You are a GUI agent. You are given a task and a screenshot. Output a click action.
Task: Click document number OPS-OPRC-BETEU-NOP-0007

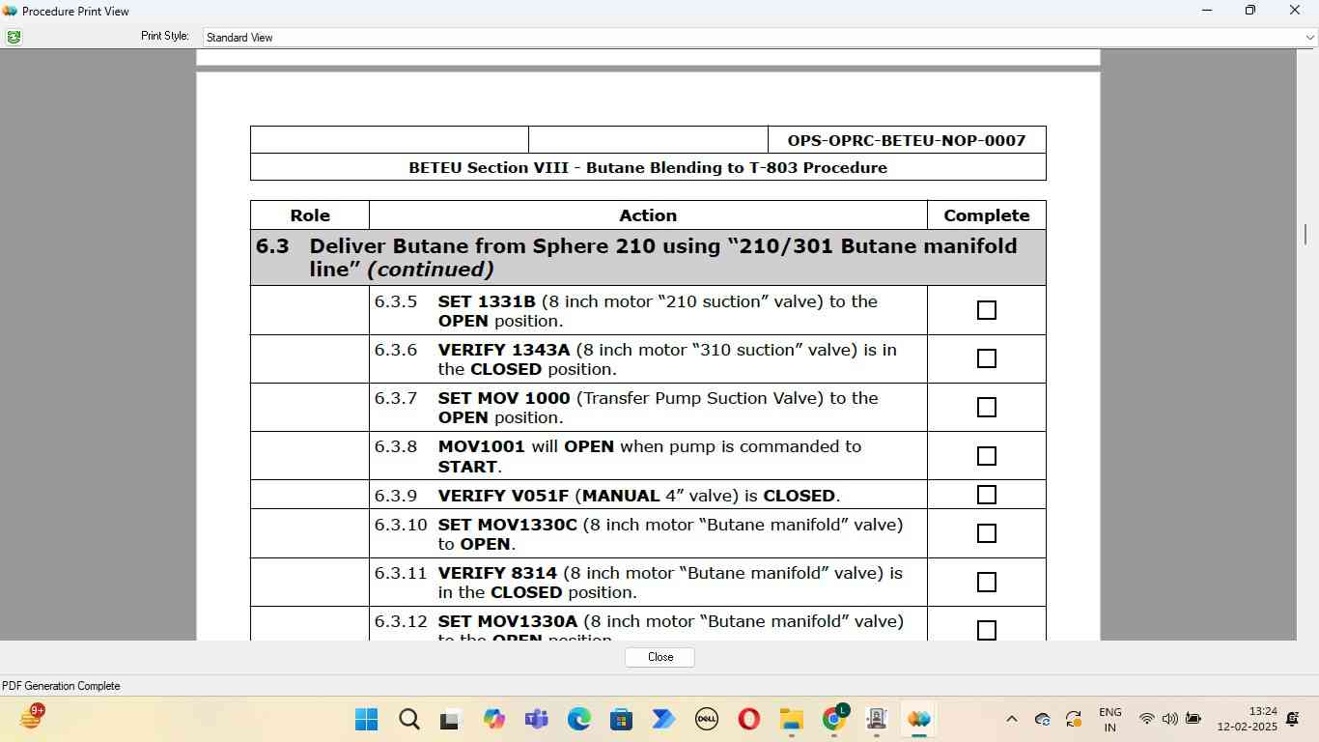point(907,140)
